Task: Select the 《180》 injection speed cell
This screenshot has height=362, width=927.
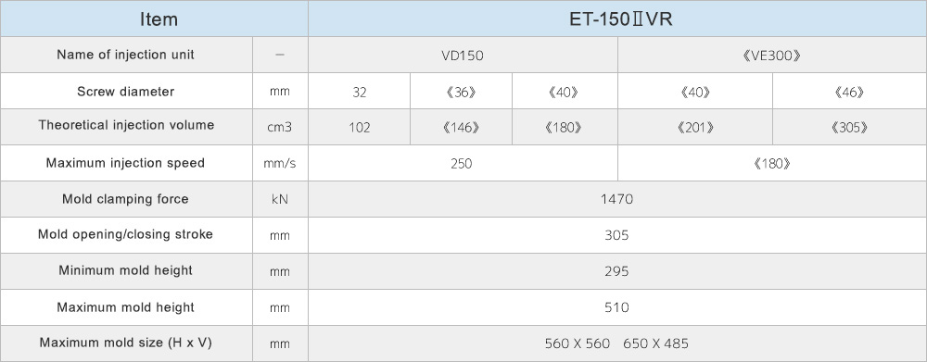Action: coord(772,164)
